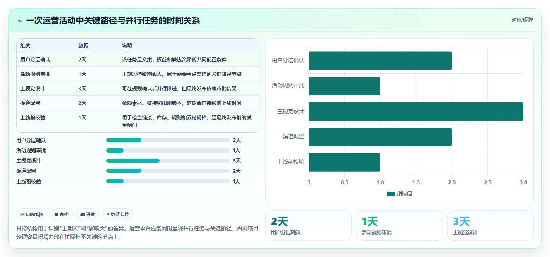Select table cell 渠道配置
This screenshot has width=550, height=257.
(30, 103)
